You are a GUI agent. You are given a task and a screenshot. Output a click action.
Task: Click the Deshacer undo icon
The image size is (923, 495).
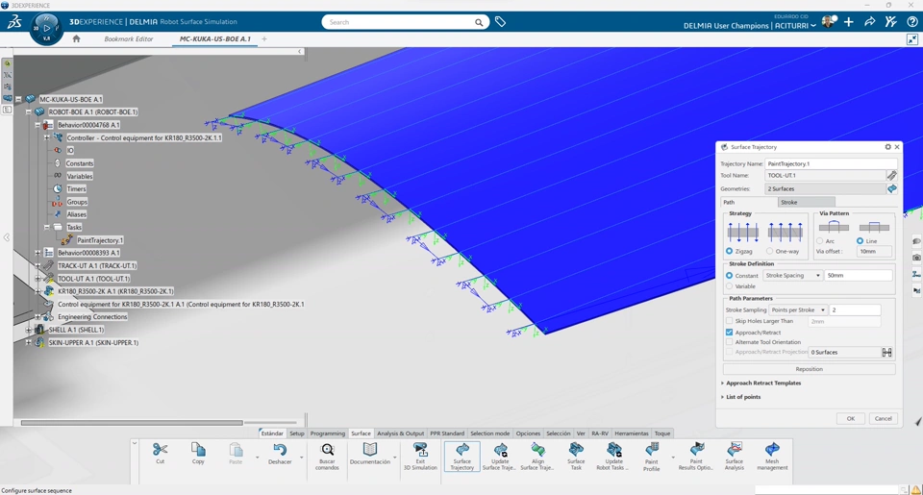point(280,450)
